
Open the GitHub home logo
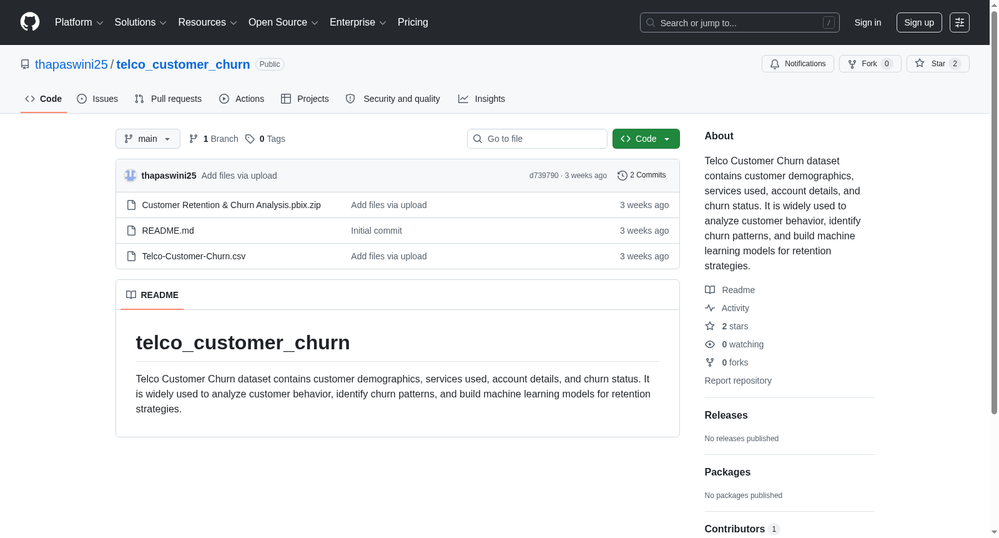click(x=30, y=22)
